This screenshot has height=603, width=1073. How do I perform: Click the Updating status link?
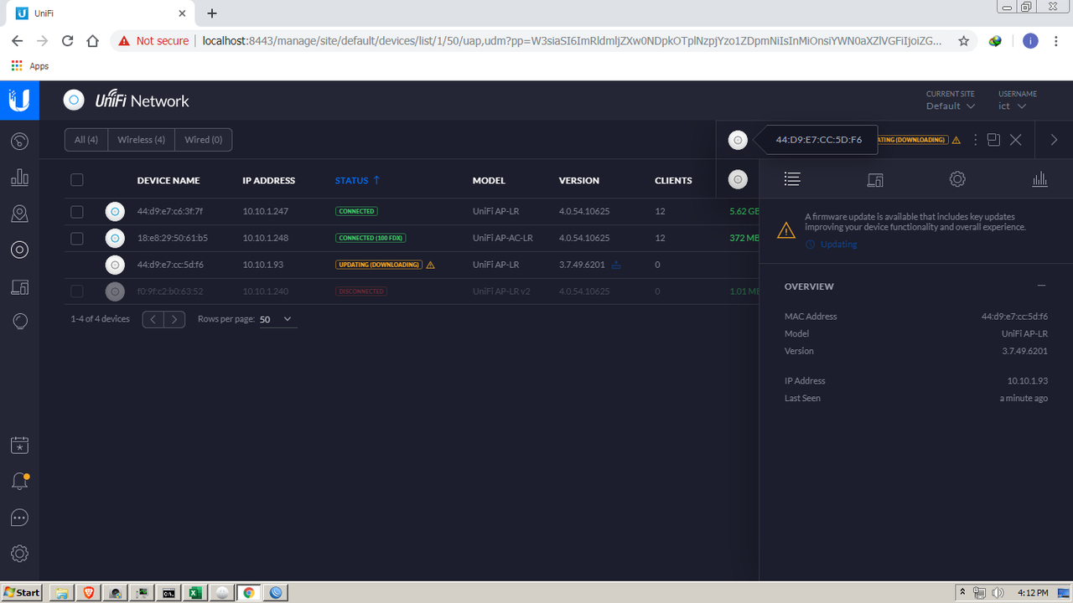tap(838, 245)
